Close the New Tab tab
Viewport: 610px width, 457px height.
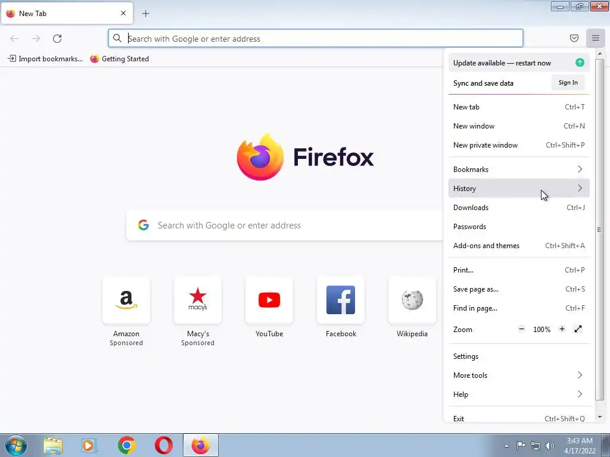[x=123, y=13]
